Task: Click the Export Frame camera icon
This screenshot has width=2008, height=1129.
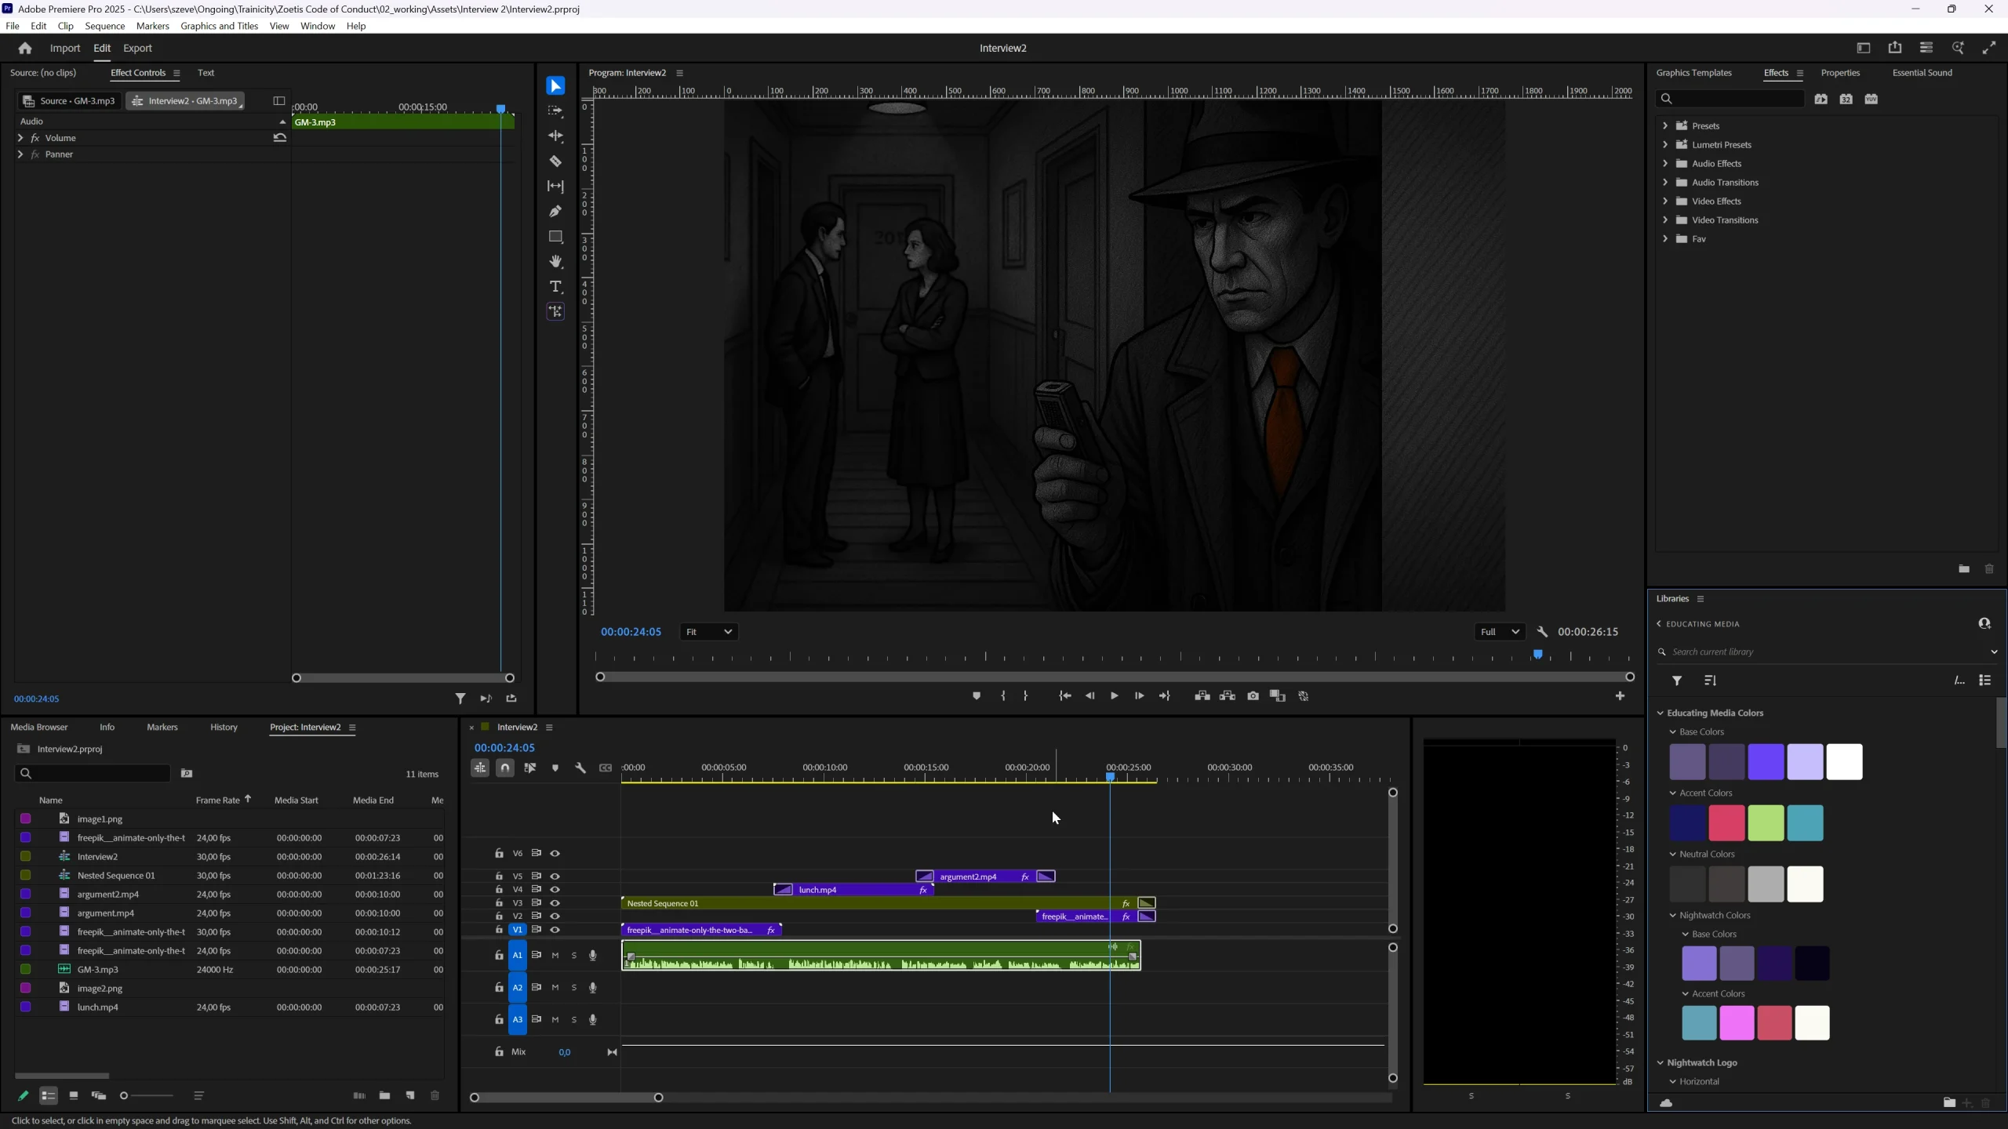Action: [1253, 696]
